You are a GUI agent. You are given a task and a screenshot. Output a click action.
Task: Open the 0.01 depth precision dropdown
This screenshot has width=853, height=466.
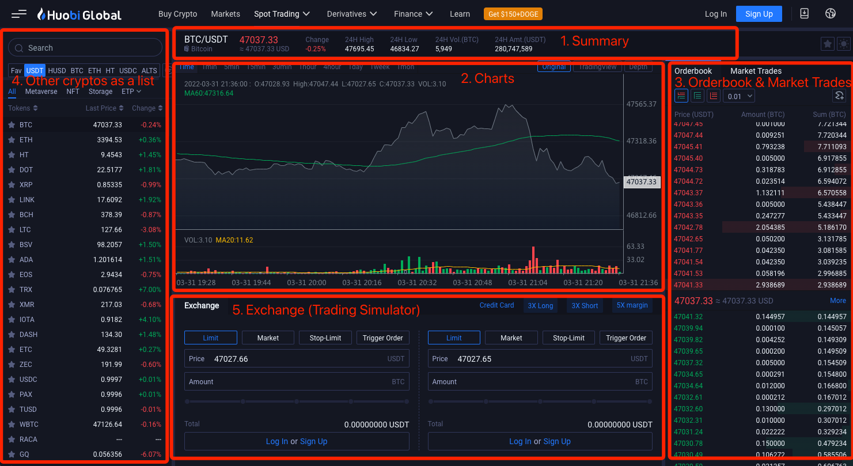[738, 96]
